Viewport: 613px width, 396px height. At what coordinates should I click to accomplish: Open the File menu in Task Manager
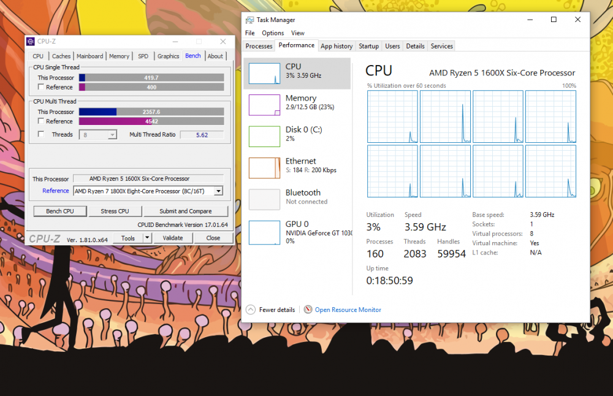coord(250,33)
